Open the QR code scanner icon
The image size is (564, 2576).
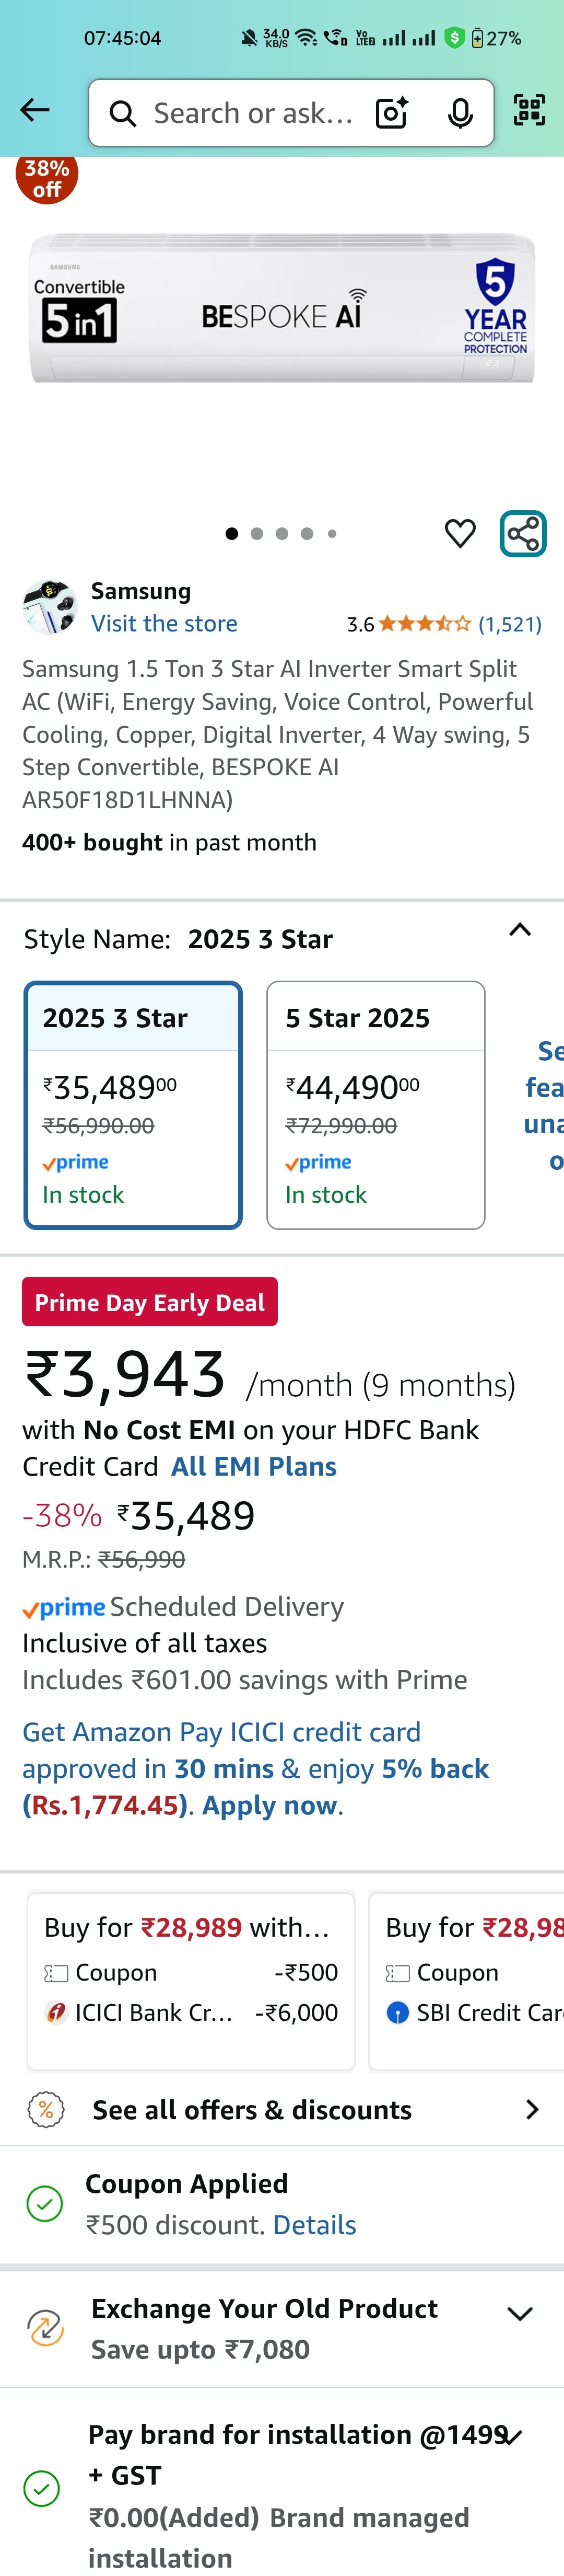(x=529, y=110)
